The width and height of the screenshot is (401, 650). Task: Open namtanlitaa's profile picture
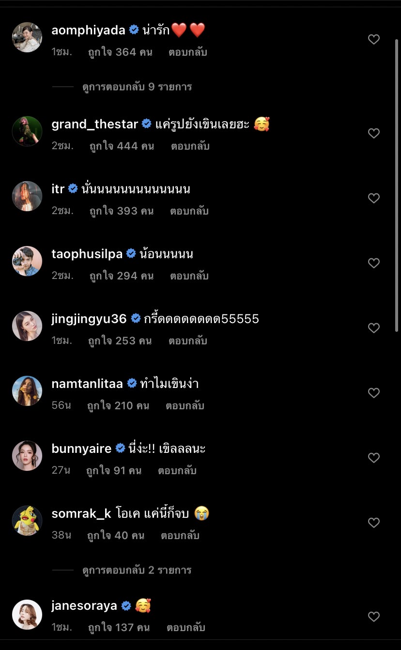[x=27, y=391]
